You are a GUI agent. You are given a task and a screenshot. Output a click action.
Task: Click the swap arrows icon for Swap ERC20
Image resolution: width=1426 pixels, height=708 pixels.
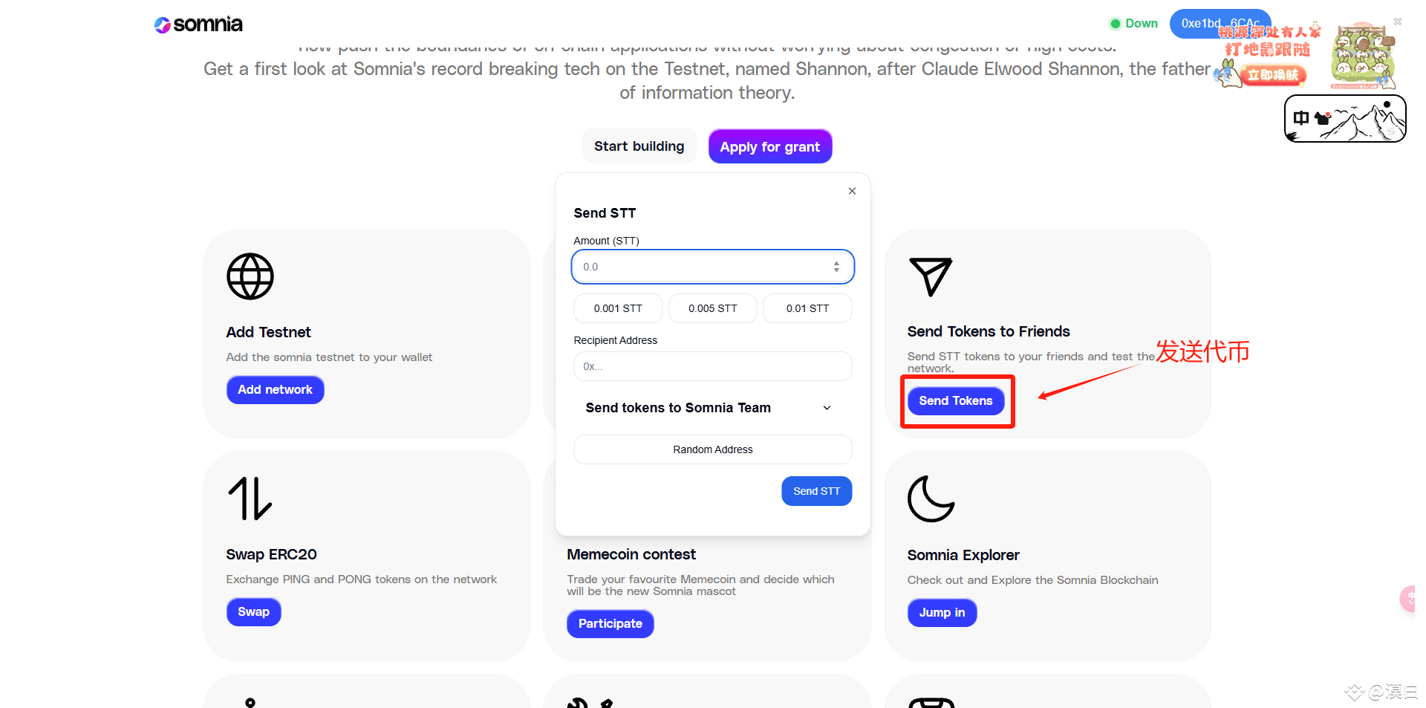click(x=250, y=498)
